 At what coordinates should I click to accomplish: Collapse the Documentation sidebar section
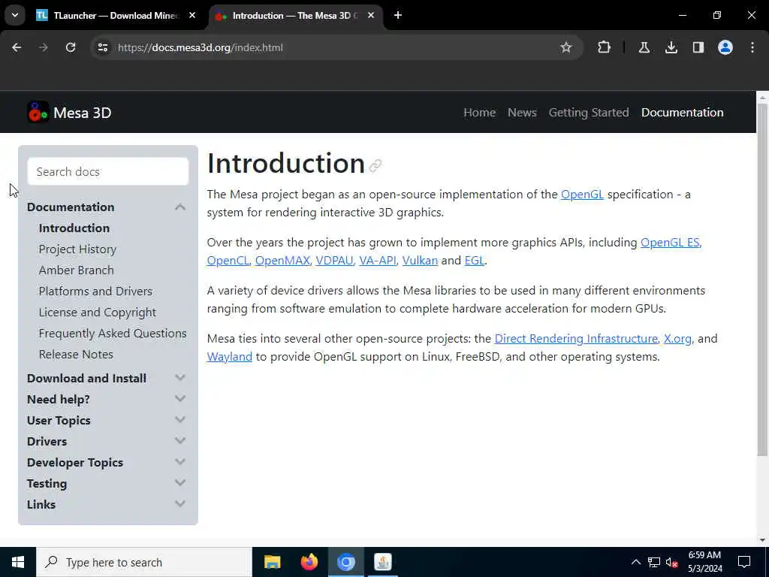pos(180,207)
